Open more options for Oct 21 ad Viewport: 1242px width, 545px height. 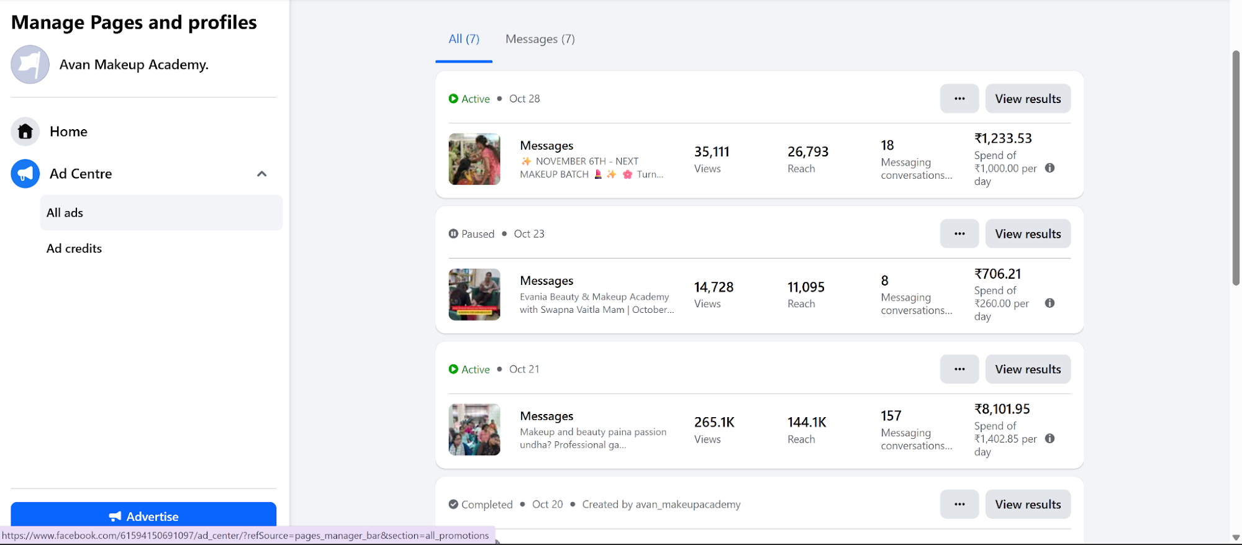[959, 369]
